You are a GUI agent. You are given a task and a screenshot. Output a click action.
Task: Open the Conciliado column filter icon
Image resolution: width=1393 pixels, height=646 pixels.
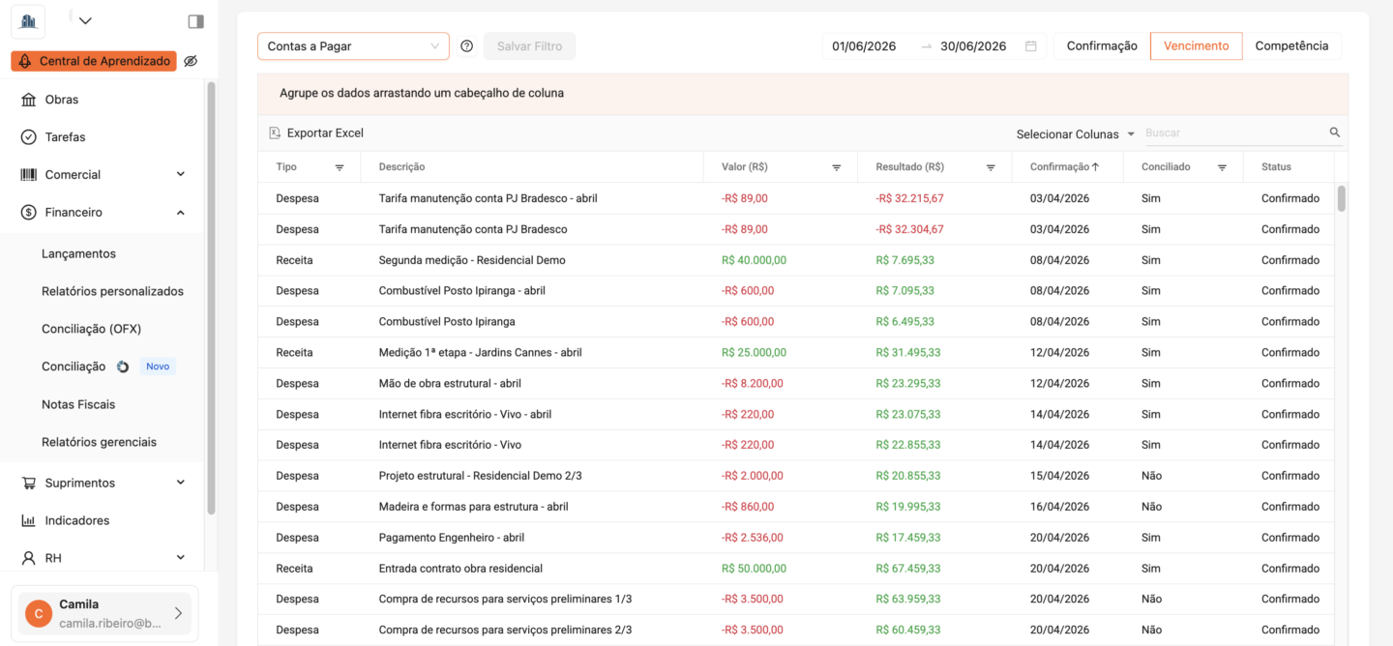click(x=1222, y=167)
